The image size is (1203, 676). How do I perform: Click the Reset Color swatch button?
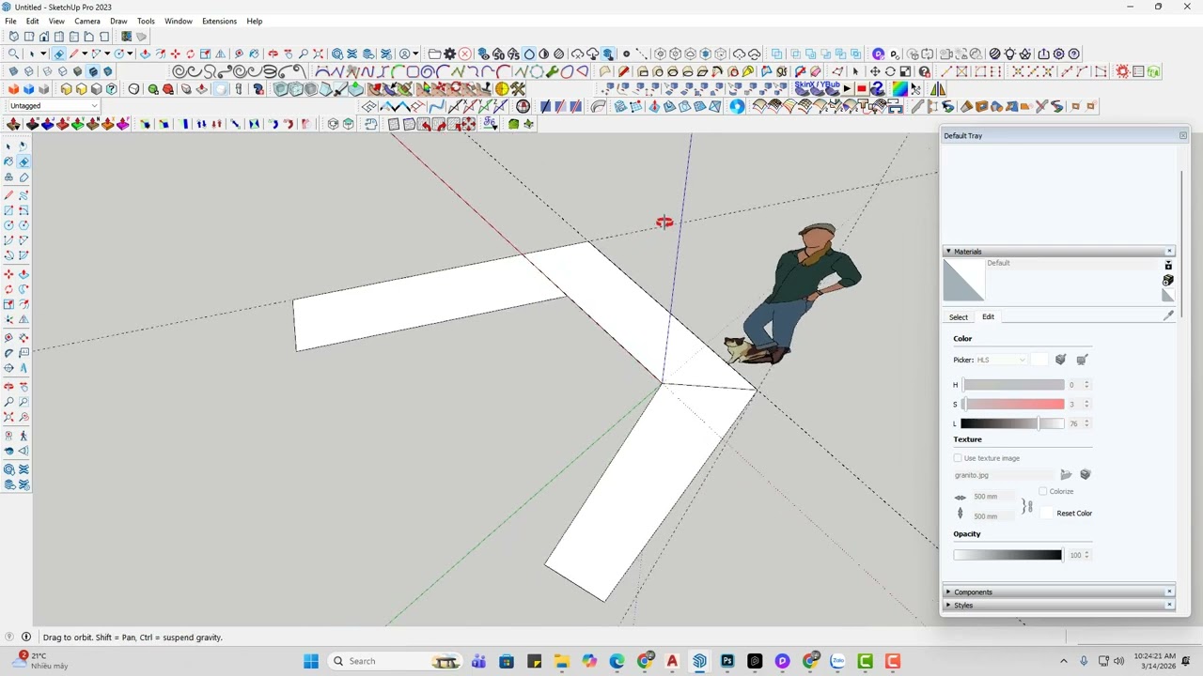(x=1046, y=513)
